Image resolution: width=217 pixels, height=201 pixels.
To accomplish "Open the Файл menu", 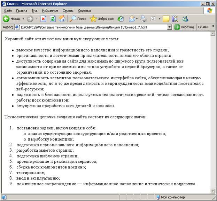I will click(x=8, y=11).
